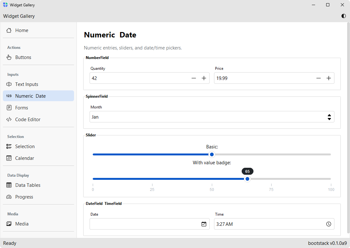Open the Media page

tap(38, 224)
